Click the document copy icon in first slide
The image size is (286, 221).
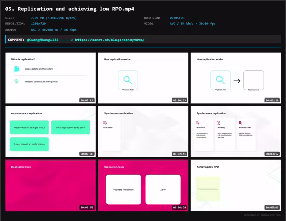[16, 69]
